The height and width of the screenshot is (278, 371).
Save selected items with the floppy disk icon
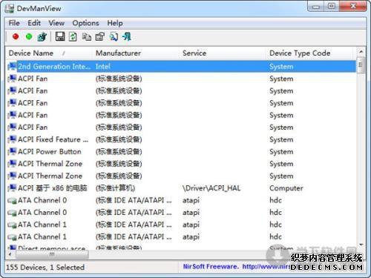(x=60, y=37)
